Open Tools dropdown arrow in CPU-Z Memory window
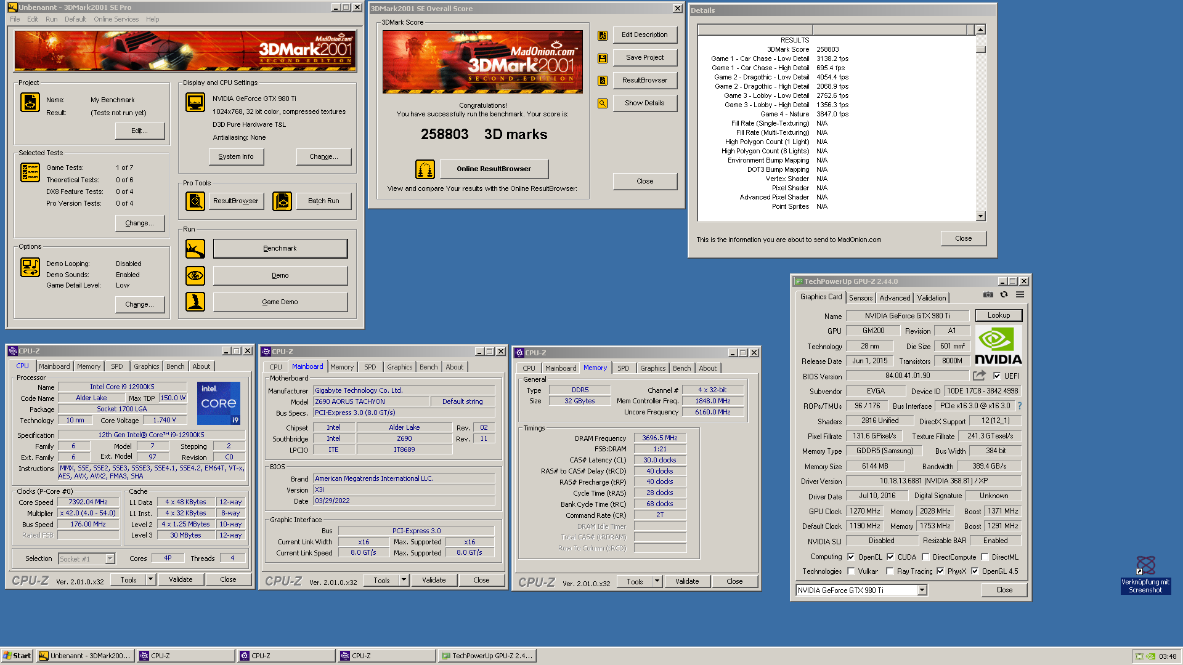 (x=657, y=581)
